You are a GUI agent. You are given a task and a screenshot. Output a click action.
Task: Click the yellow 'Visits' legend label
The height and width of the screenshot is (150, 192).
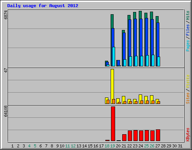tap(188, 81)
